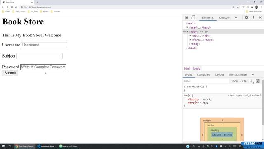Screen dimensions: 264x149
Task: Open Chrome's three-dot menu
Action: point(261,7)
